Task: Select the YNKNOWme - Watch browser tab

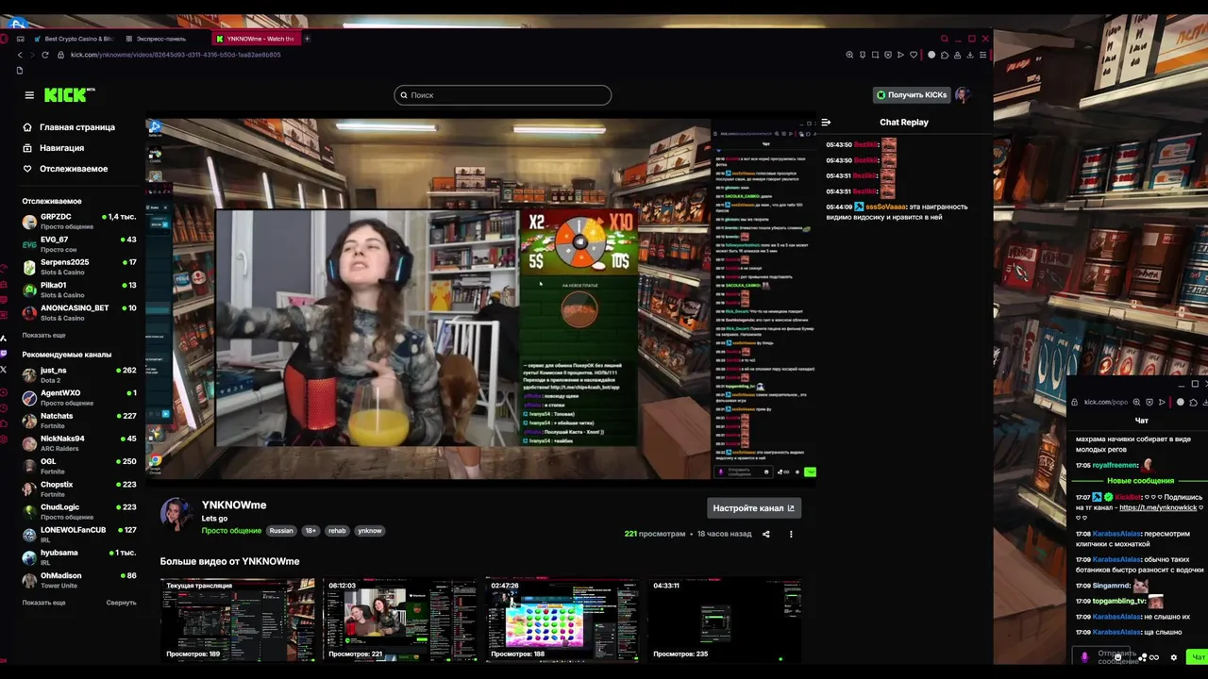Action: pyautogui.click(x=255, y=39)
